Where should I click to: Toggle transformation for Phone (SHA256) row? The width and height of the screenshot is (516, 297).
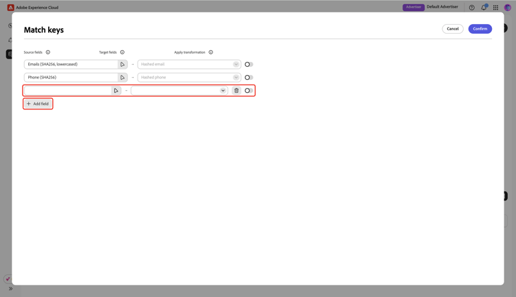click(x=249, y=78)
